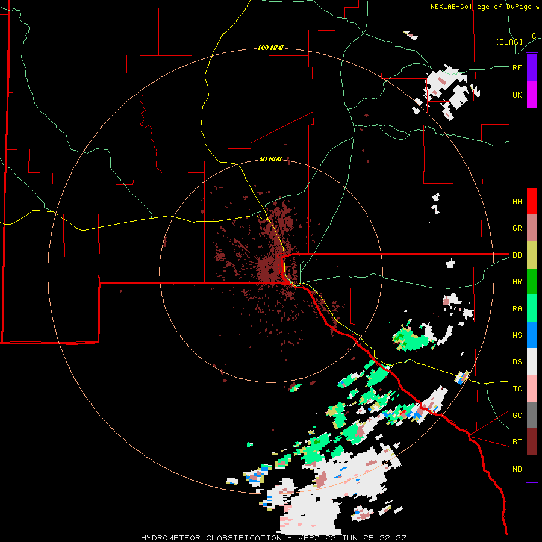Click the '100 NMI' range ring label
The height and width of the screenshot is (542, 542).
[x=270, y=48]
